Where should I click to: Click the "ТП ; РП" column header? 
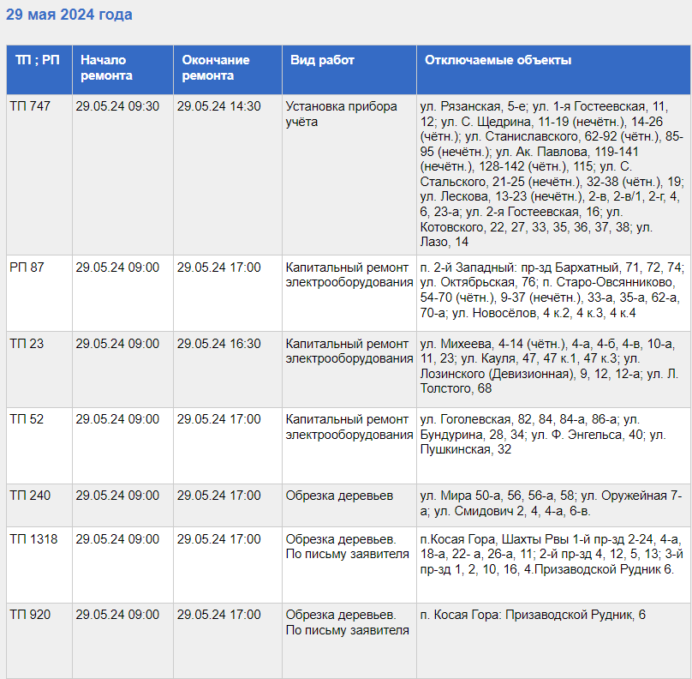[39, 69]
